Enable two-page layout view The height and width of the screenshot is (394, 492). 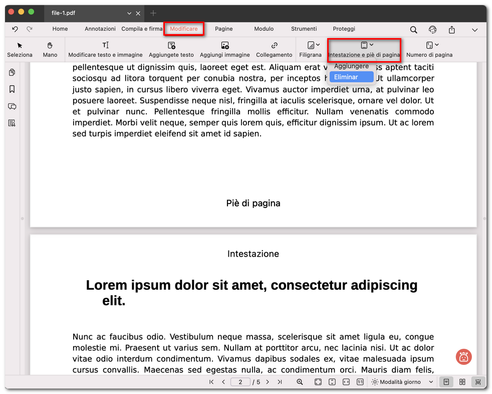coord(461,381)
